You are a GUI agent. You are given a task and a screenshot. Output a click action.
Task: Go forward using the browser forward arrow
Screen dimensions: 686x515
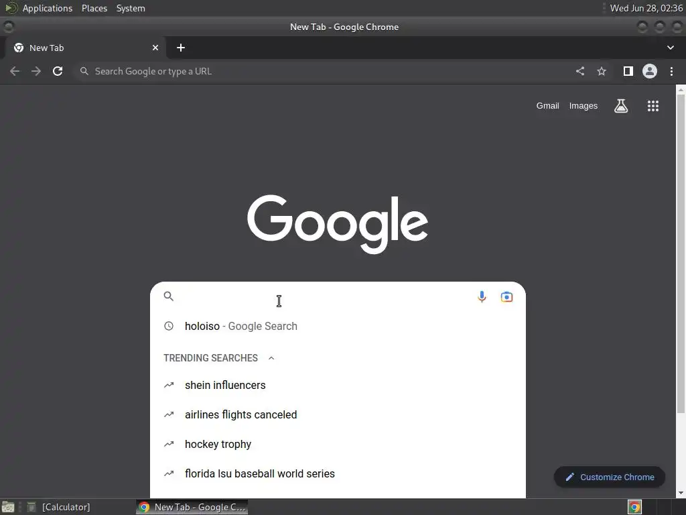(x=36, y=71)
